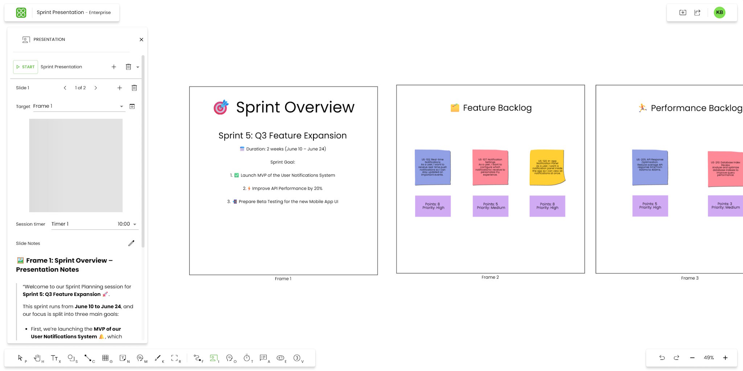Image resolution: width=743 pixels, height=371 pixels.
Task: Open the comments tool
Action: coord(263,358)
